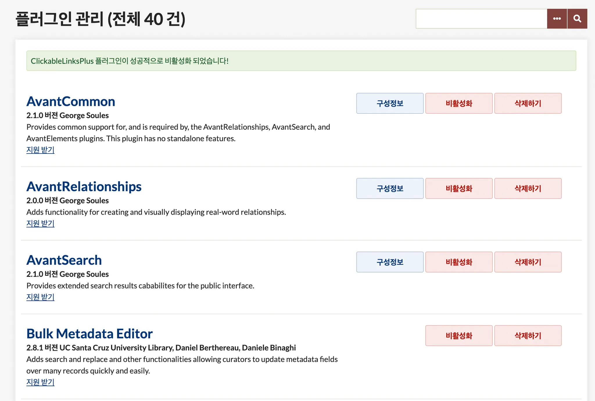Open 구성정보 for AvantSearch plugin

390,262
